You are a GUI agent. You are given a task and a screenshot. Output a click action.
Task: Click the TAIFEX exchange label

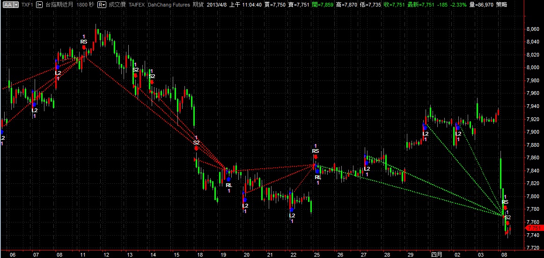(x=136, y=5)
